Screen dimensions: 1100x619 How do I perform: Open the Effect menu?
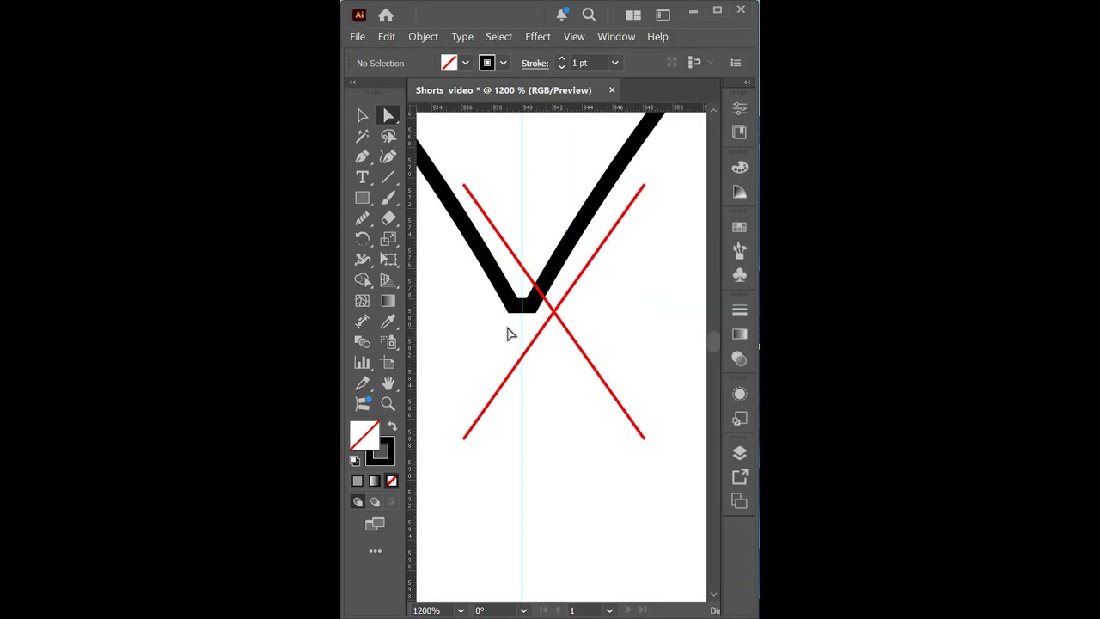point(538,37)
